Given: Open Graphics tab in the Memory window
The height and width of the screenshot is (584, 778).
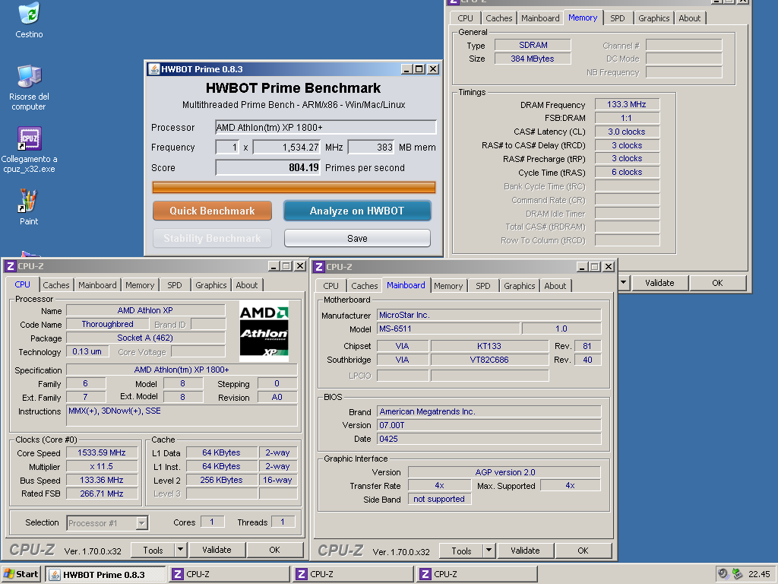Looking at the screenshot, I should coord(654,18).
